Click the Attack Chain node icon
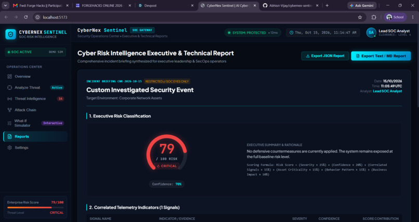Screen dimensions: 419x222 pos(10,110)
